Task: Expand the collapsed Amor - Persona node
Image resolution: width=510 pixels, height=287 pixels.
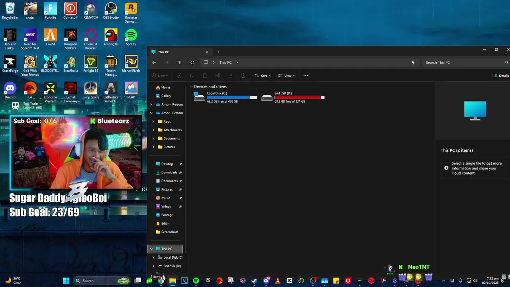Action: pyautogui.click(x=151, y=104)
